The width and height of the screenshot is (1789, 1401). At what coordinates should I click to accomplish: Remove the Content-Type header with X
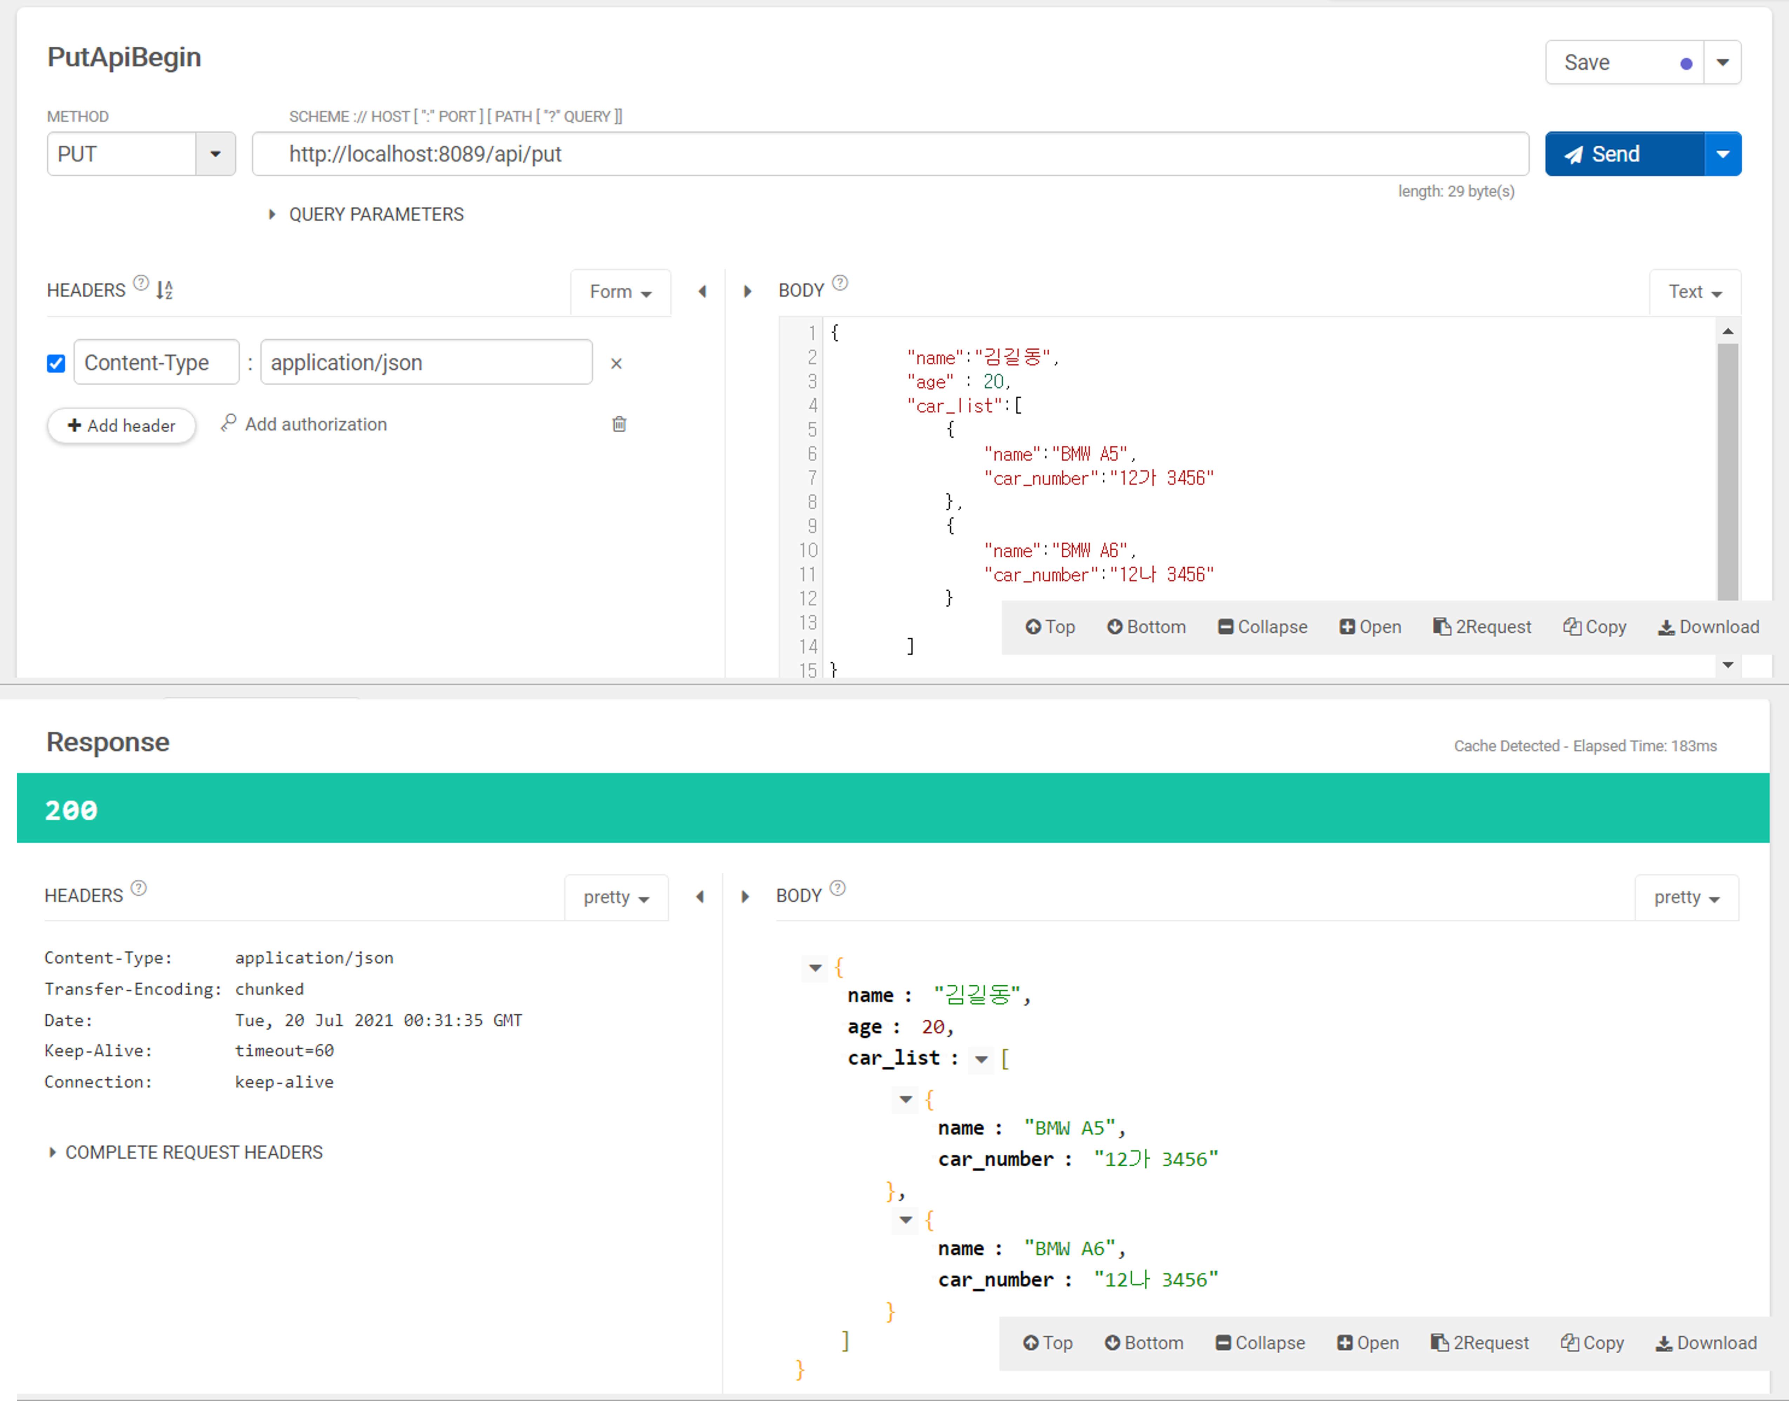(617, 363)
